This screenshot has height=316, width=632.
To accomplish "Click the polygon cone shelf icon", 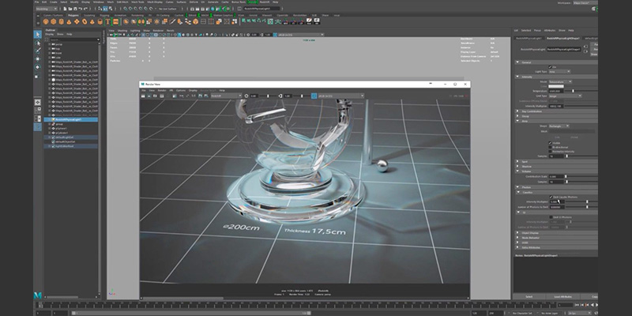I will tap(69, 21).
